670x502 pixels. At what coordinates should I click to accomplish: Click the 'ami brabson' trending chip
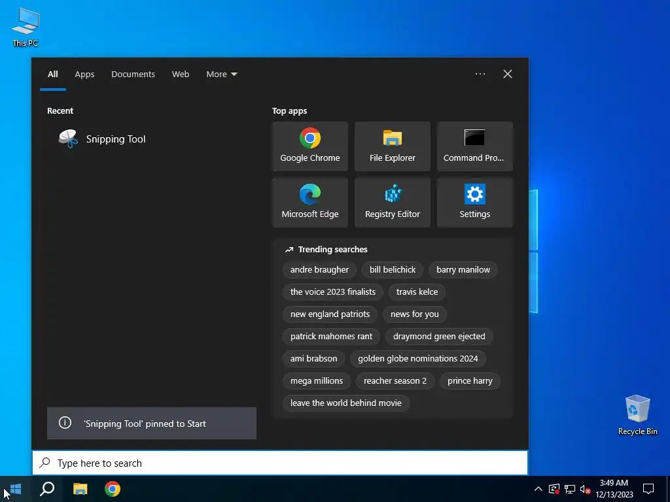click(313, 359)
